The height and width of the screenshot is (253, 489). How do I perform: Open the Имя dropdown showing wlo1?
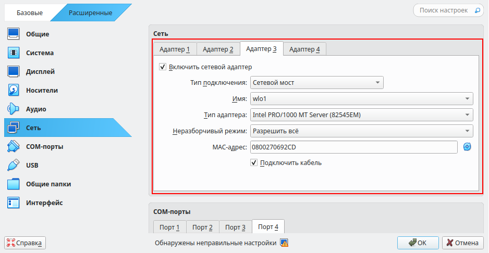(x=361, y=99)
